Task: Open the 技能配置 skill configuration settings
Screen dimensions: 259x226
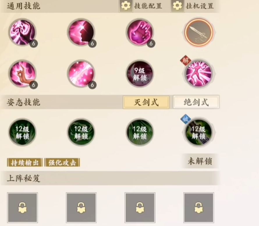Action: (x=141, y=6)
